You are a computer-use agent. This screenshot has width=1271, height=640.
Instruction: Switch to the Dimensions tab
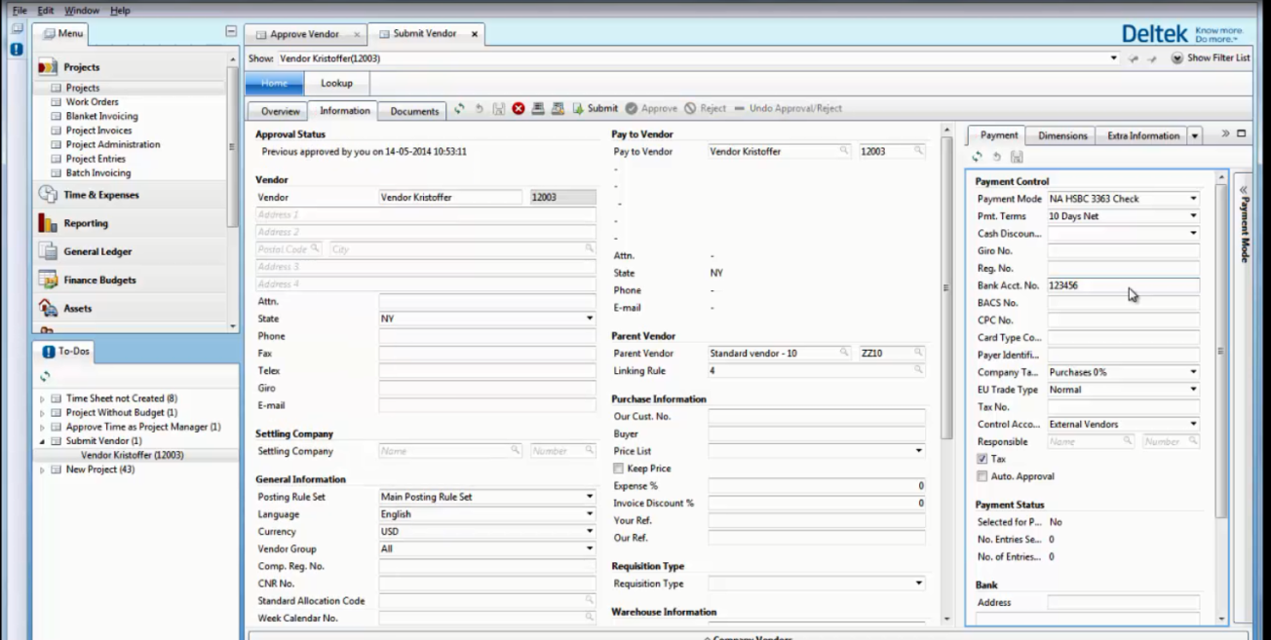coord(1061,135)
